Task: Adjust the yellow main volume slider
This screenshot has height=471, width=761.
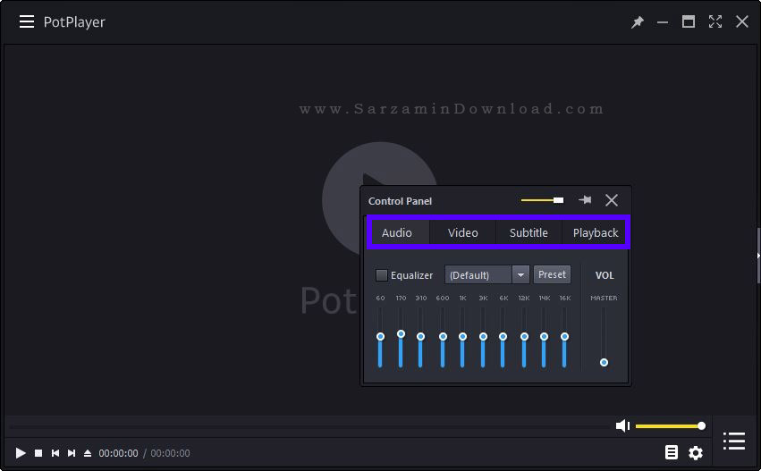Action: tap(671, 426)
